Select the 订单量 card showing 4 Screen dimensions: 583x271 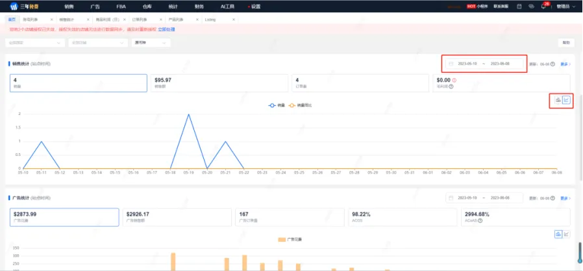[x=360, y=83]
